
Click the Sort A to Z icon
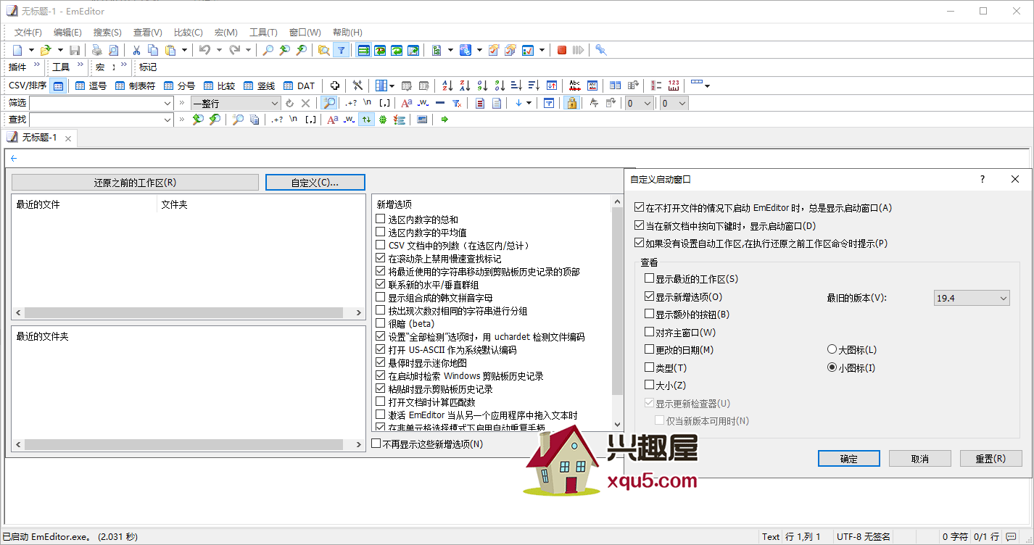coord(447,86)
